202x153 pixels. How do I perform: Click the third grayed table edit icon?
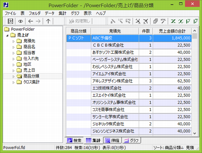coord(128,21)
